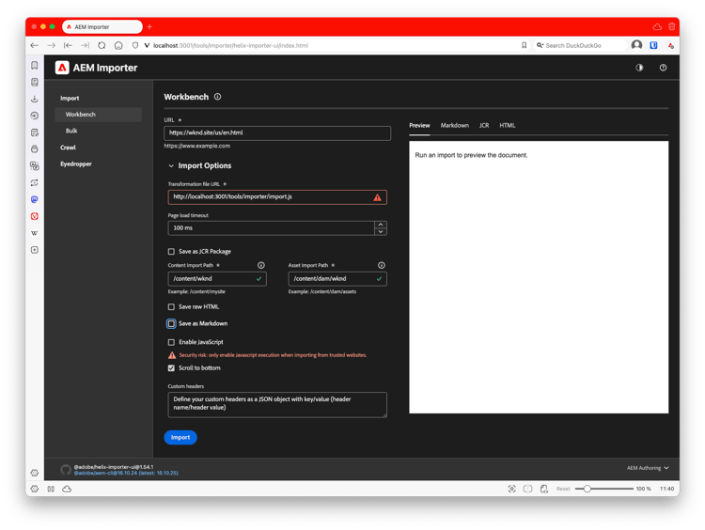Open closed tabs trash icon
This screenshot has height=530, width=705.
point(672,27)
